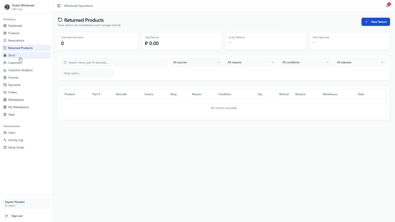The width and height of the screenshot is (395, 222).
Task: Click the Stock icon in sidebar
Action: point(5,55)
